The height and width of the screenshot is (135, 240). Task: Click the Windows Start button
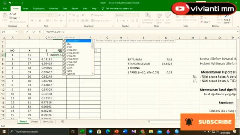(4, 132)
